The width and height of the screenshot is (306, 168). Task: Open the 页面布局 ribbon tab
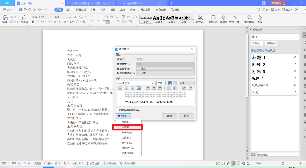pos(81,10)
